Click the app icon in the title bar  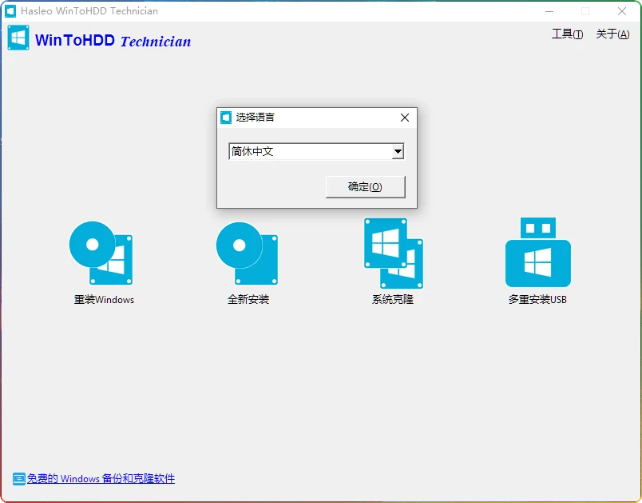tap(10, 11)
